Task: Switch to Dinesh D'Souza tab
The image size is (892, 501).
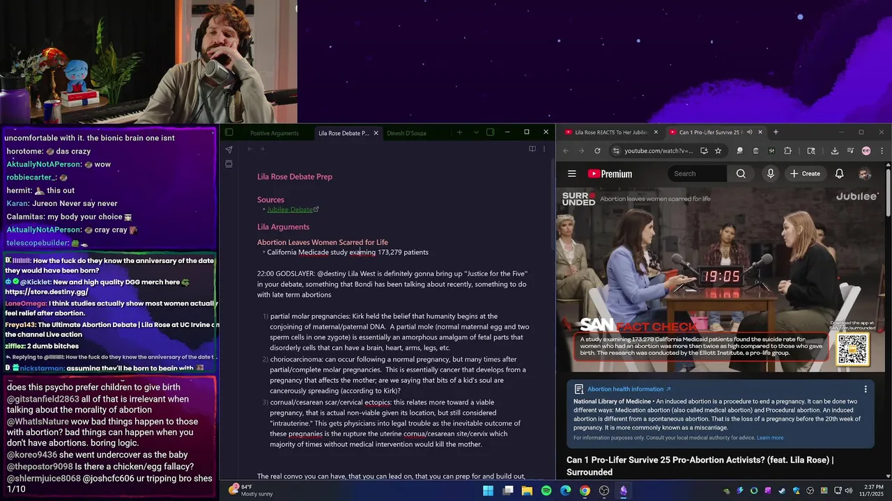Action: pyautogui.click(x=406, y=133)
